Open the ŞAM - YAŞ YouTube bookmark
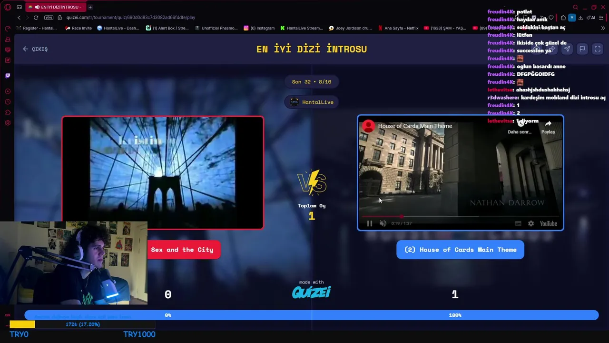Screen dimensions: 609x343 click(445, 28)
